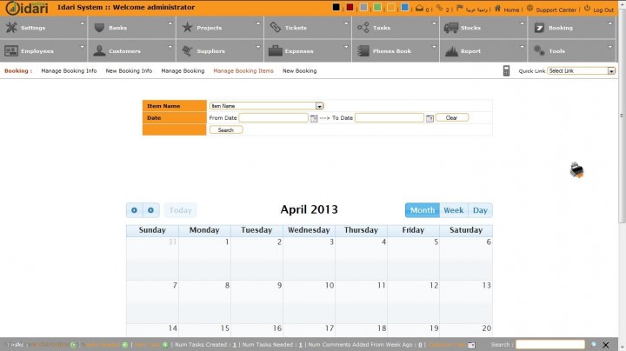Open the To Date calendar picker
Screen dimensions: 626x351
[x=430, y=118]
